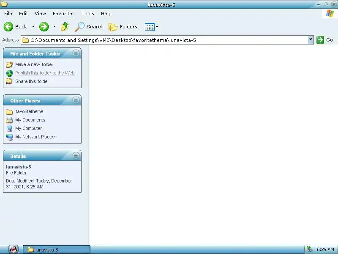Open the Forward history dropdown arrow
This screenshot has width=338, height=254.
coord(55,27)
